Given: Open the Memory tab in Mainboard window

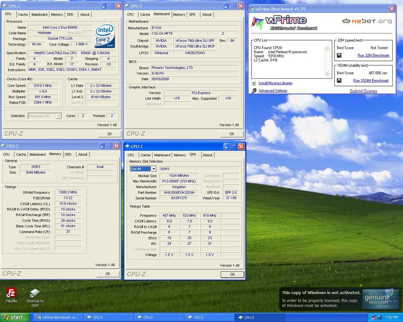Looking at the screenshot, I should point(179,15).
